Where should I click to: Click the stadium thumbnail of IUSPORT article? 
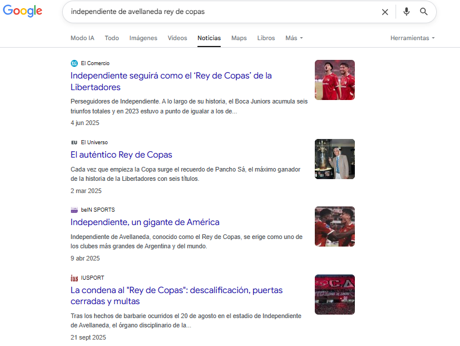335,294
